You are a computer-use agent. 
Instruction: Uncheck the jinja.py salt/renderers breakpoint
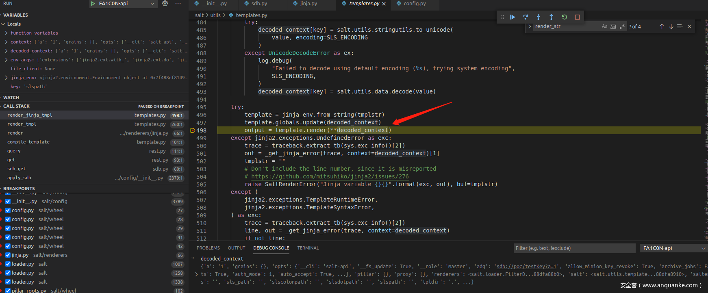pyautogui.click(x=8, y=255)
